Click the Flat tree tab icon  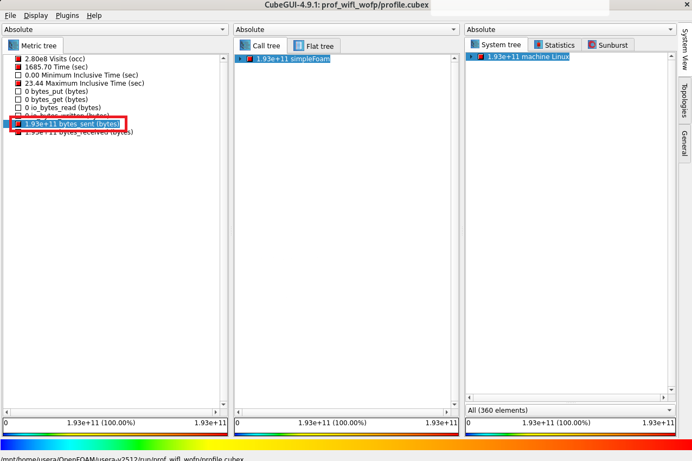(299, 46)
